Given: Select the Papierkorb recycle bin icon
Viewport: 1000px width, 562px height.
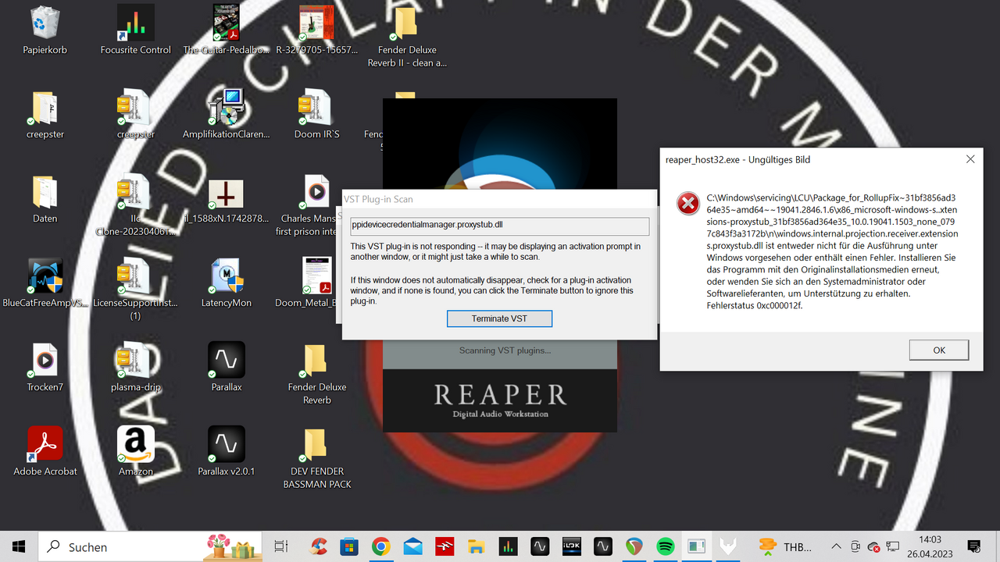Looking at the screenshot, I should coord(45,31).
